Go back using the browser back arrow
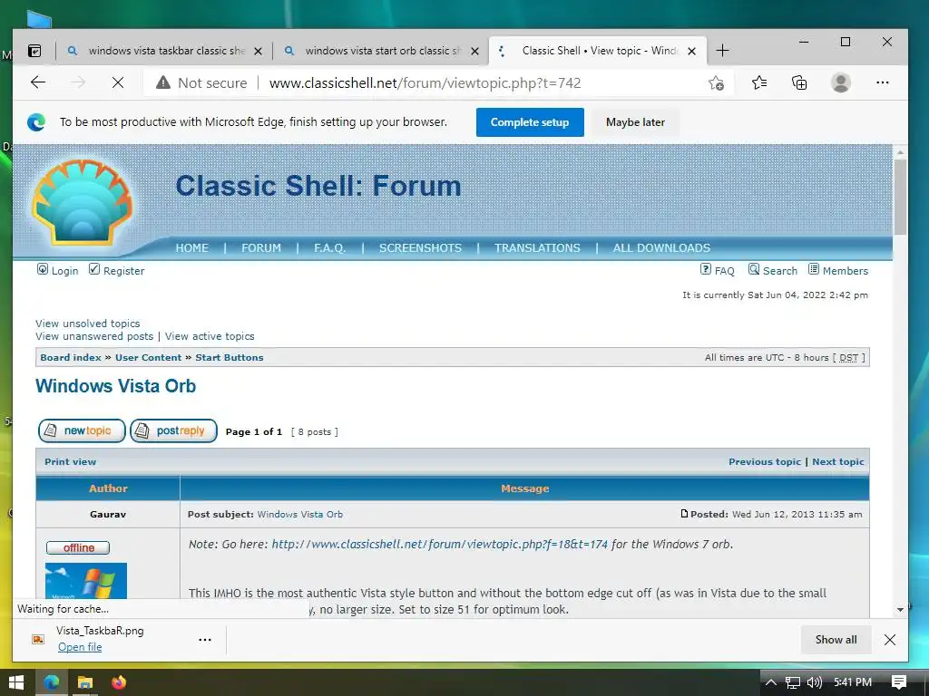This screenshot has height=696, width=929. coord(38,82)
